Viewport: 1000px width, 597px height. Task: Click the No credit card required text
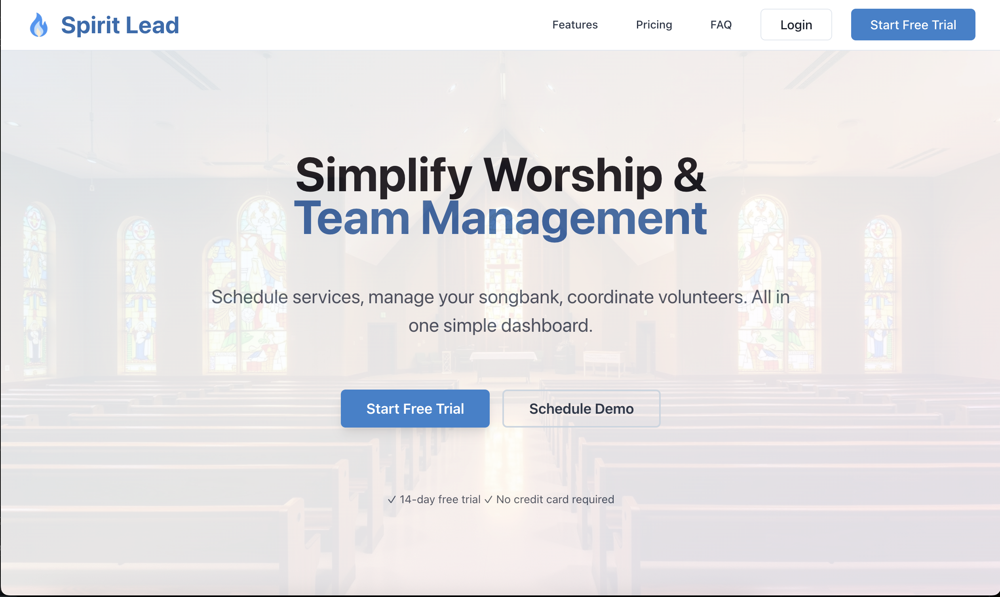555,500
